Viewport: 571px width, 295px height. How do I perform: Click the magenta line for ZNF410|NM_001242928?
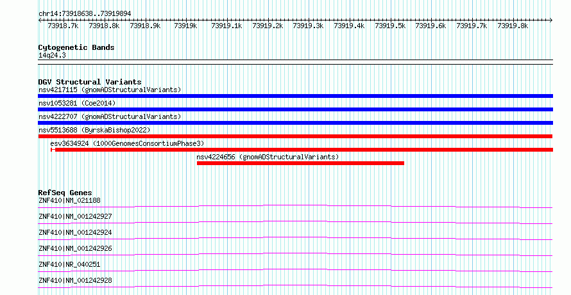295,286
